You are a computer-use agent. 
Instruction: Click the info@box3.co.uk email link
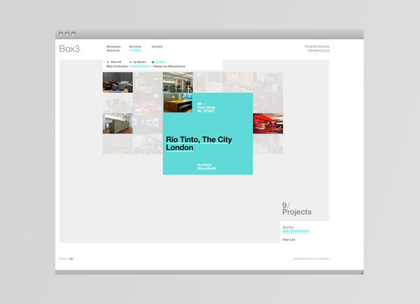(318, 50)
